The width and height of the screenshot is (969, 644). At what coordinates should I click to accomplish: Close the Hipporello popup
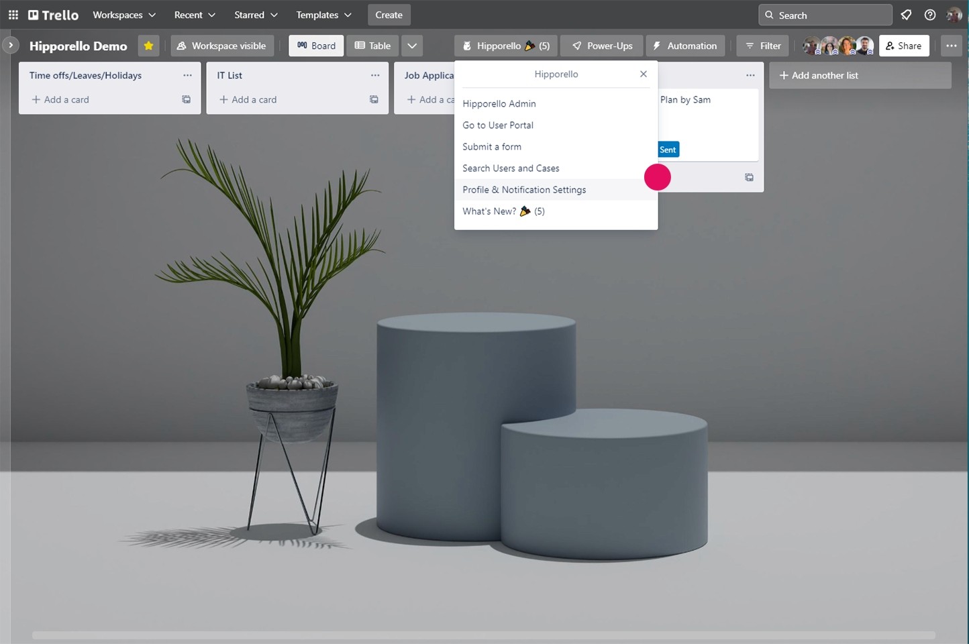coord(644,74)
